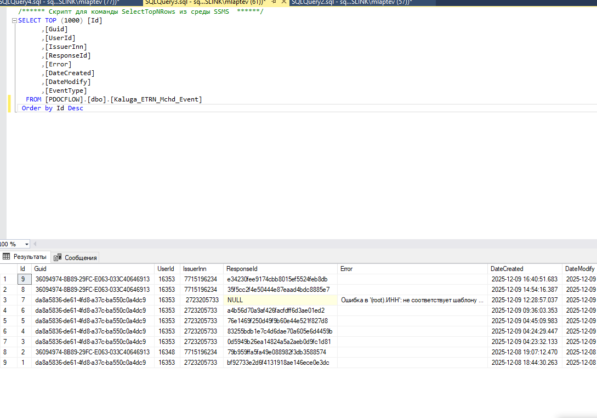
Task: Collapse the SELECT statement outline box
Action: click(14, 21)
